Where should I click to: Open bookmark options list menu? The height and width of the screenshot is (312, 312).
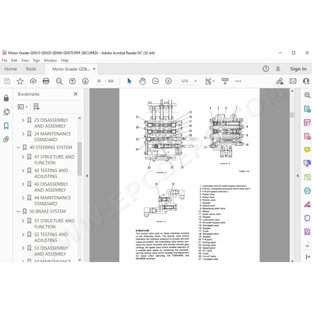22,107
